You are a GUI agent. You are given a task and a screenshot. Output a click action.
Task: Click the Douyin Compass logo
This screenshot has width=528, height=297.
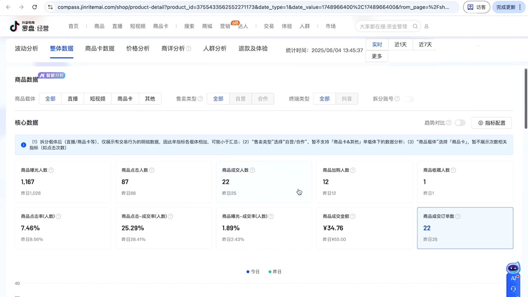[29, 26]
